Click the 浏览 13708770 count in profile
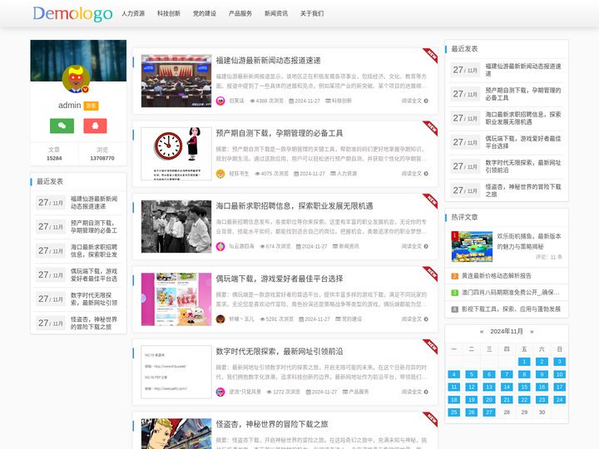This screenshot has width=599, height=449. pyautogui.click(x=102, y=154)
